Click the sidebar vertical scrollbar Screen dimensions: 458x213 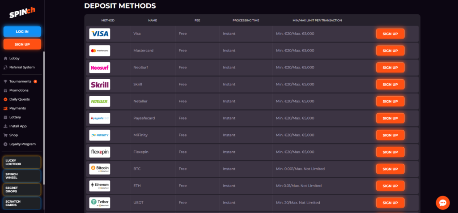click(44, 118)
